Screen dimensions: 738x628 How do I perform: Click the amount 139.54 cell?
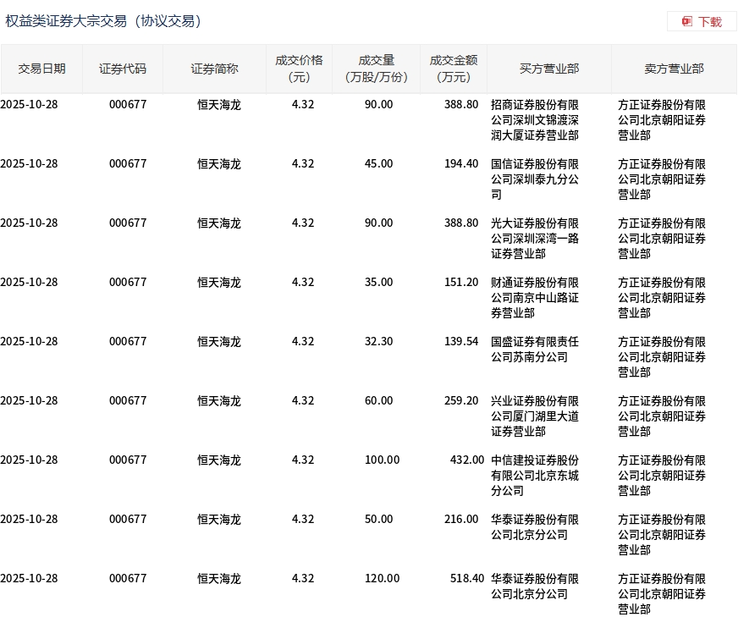point(461,342)
